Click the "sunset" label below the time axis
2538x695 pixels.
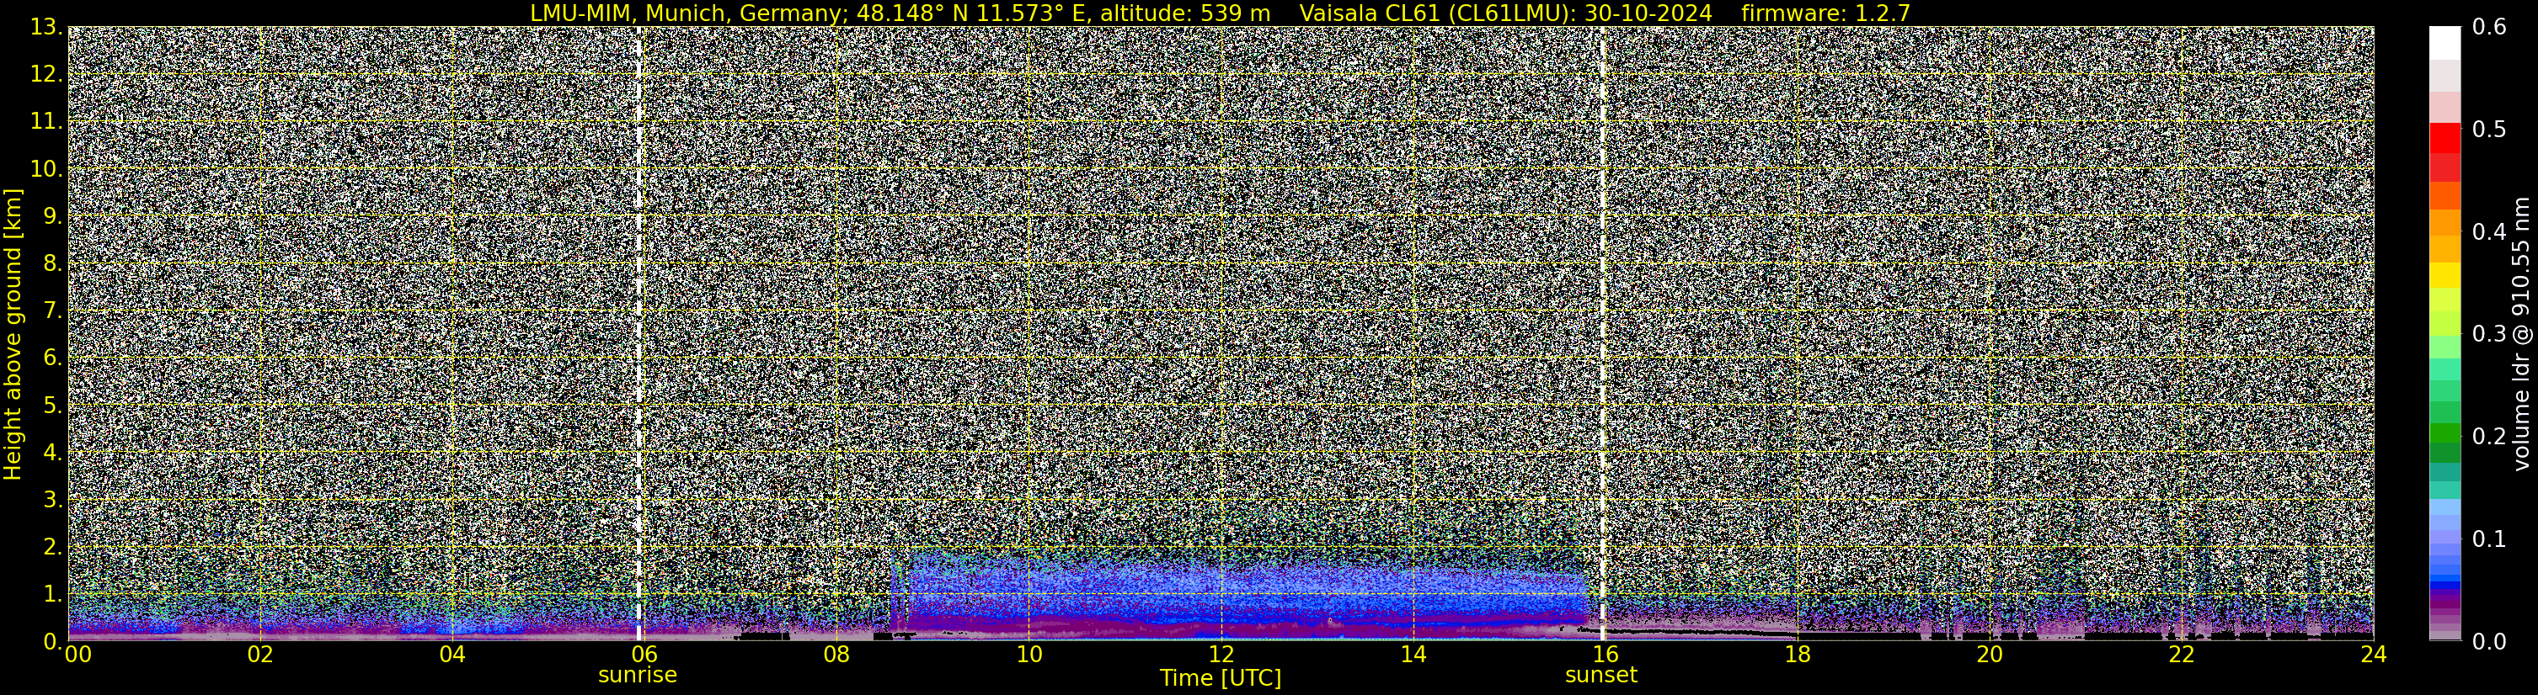click(x=1601, y=676)
